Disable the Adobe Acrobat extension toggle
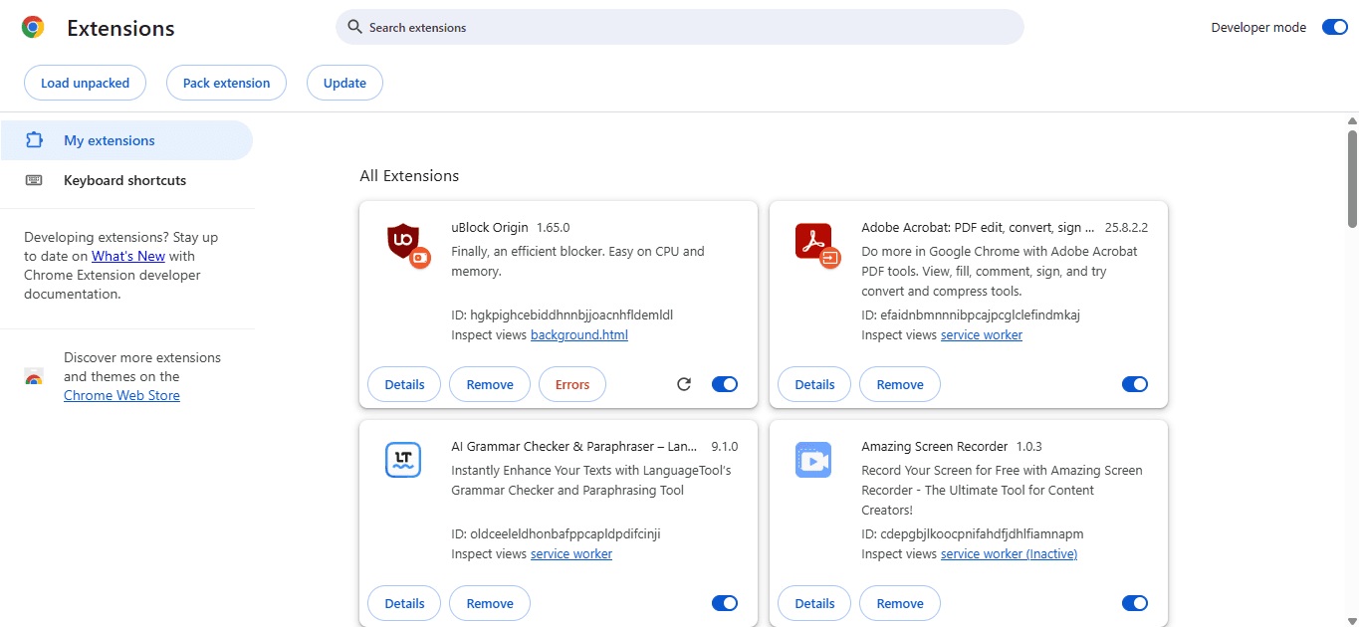The height and width of the screenshot is (627, 1359). 1135,384
